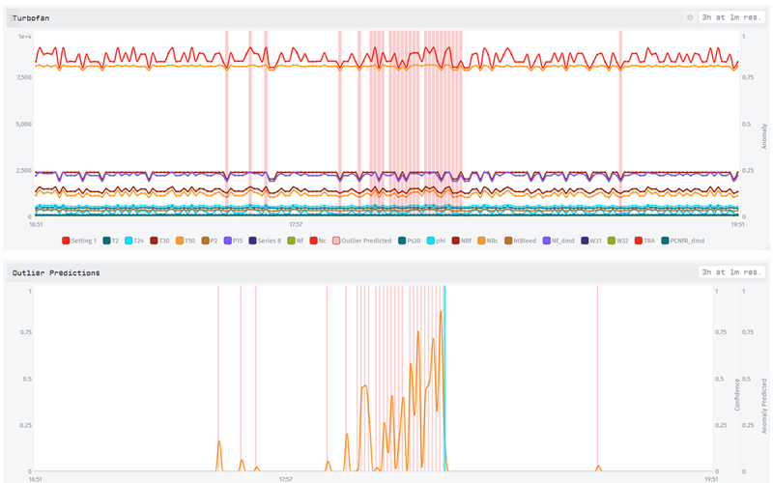The height and width of the screenshot is (483, 773).
Task: Click the Confidence axis title
Action: click(x=737, y=394)
